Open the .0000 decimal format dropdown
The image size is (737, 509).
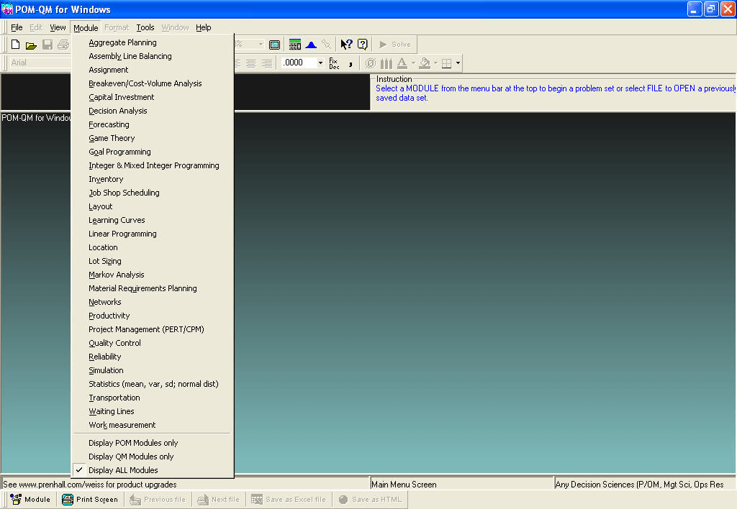point(321,63)
